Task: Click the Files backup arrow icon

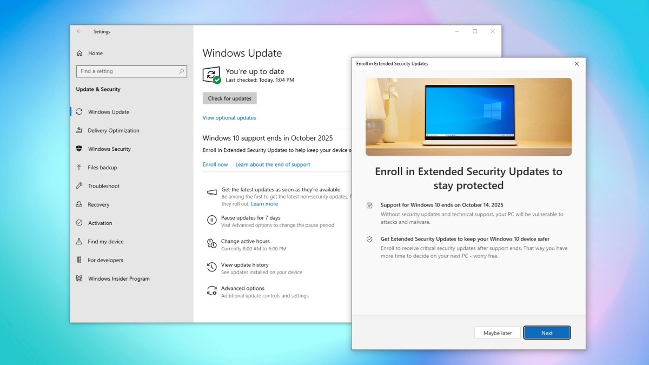Action: (79, 168)
